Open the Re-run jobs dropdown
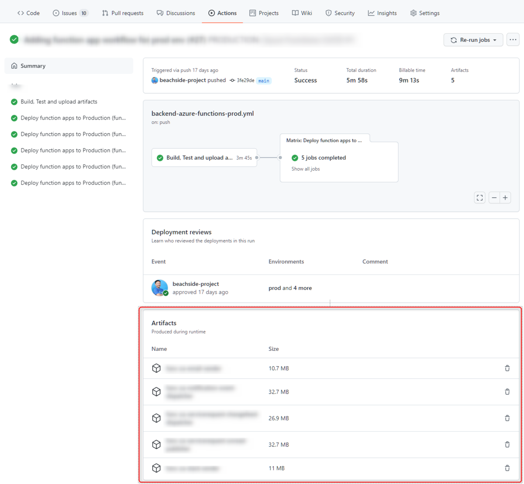Viewport: 524px width, 484px height. [473, 39]
